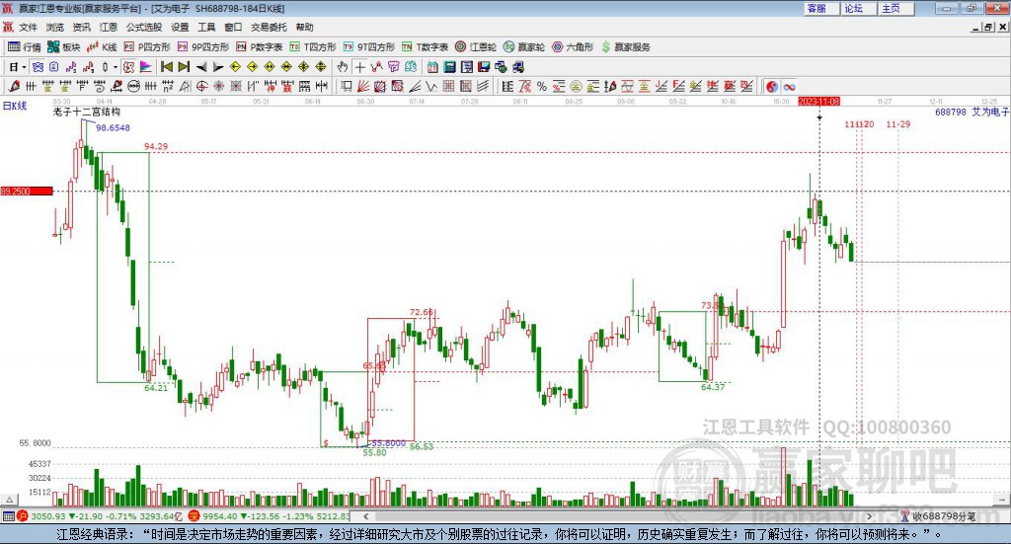Launch the 赢家轮 wheel tool
Screen dimensions: 1011x544
pos(523,47)
